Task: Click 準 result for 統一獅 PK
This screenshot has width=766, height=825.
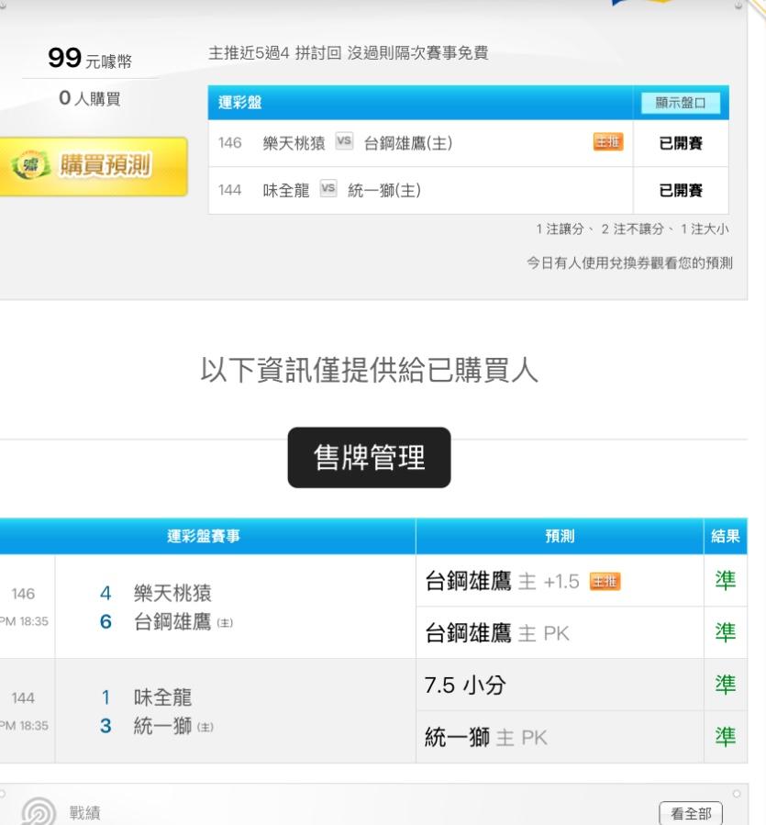Action: tap(726, 737)
